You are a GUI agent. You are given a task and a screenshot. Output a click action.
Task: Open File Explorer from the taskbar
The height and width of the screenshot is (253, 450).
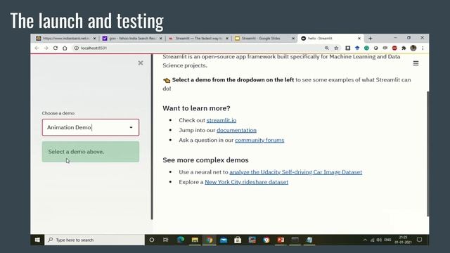[x=195, y=240]
